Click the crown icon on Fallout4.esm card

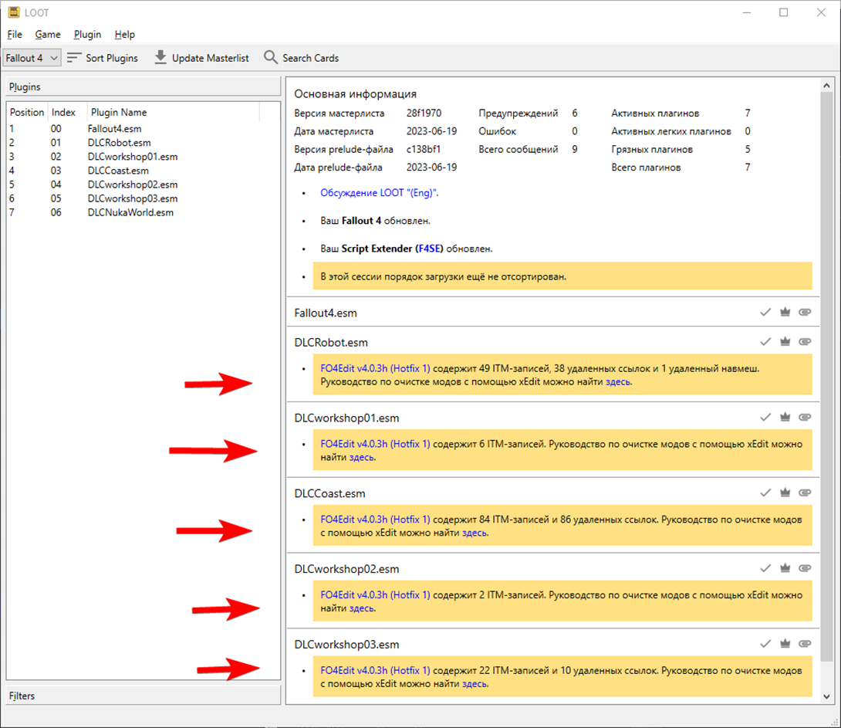pyautogui.click(x=785, y=312)
